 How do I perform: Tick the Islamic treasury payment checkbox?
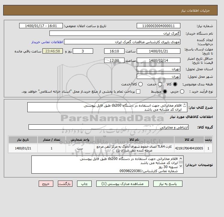coord(138,91)
